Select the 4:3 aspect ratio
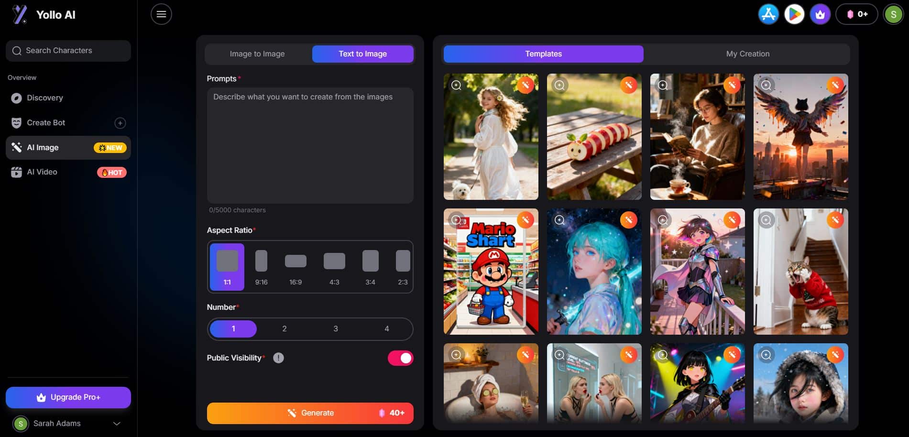This screenshot has width=909, height=437. pos(334,267)
